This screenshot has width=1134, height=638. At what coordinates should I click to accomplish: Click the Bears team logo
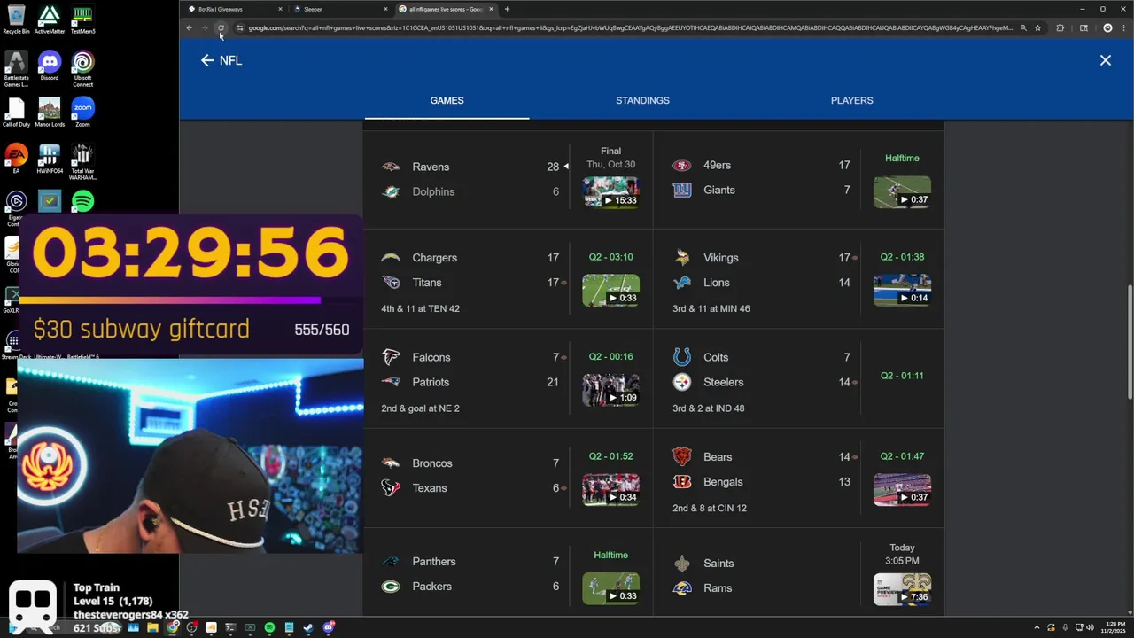pos(681,457)
